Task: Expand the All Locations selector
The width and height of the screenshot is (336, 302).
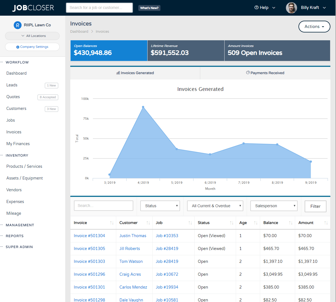Action: pyautogui.click(x=32, y=36)
